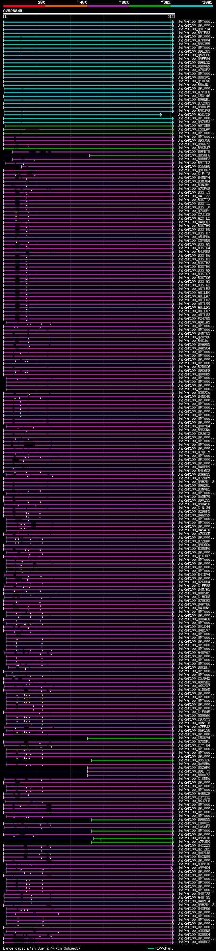
Task: Open hit UniRef100_Q16JX7
Action: click(x=193, y=556)
